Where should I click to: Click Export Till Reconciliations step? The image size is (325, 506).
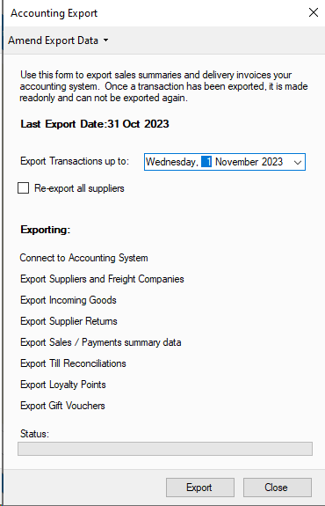73,363
